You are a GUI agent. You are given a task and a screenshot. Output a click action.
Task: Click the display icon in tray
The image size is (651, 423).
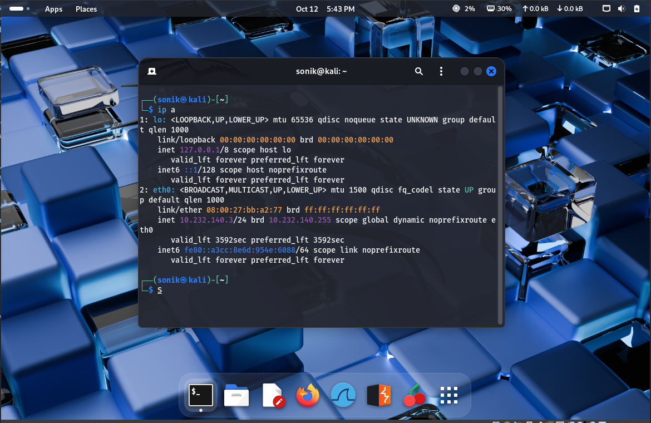[x=606, y=9]
